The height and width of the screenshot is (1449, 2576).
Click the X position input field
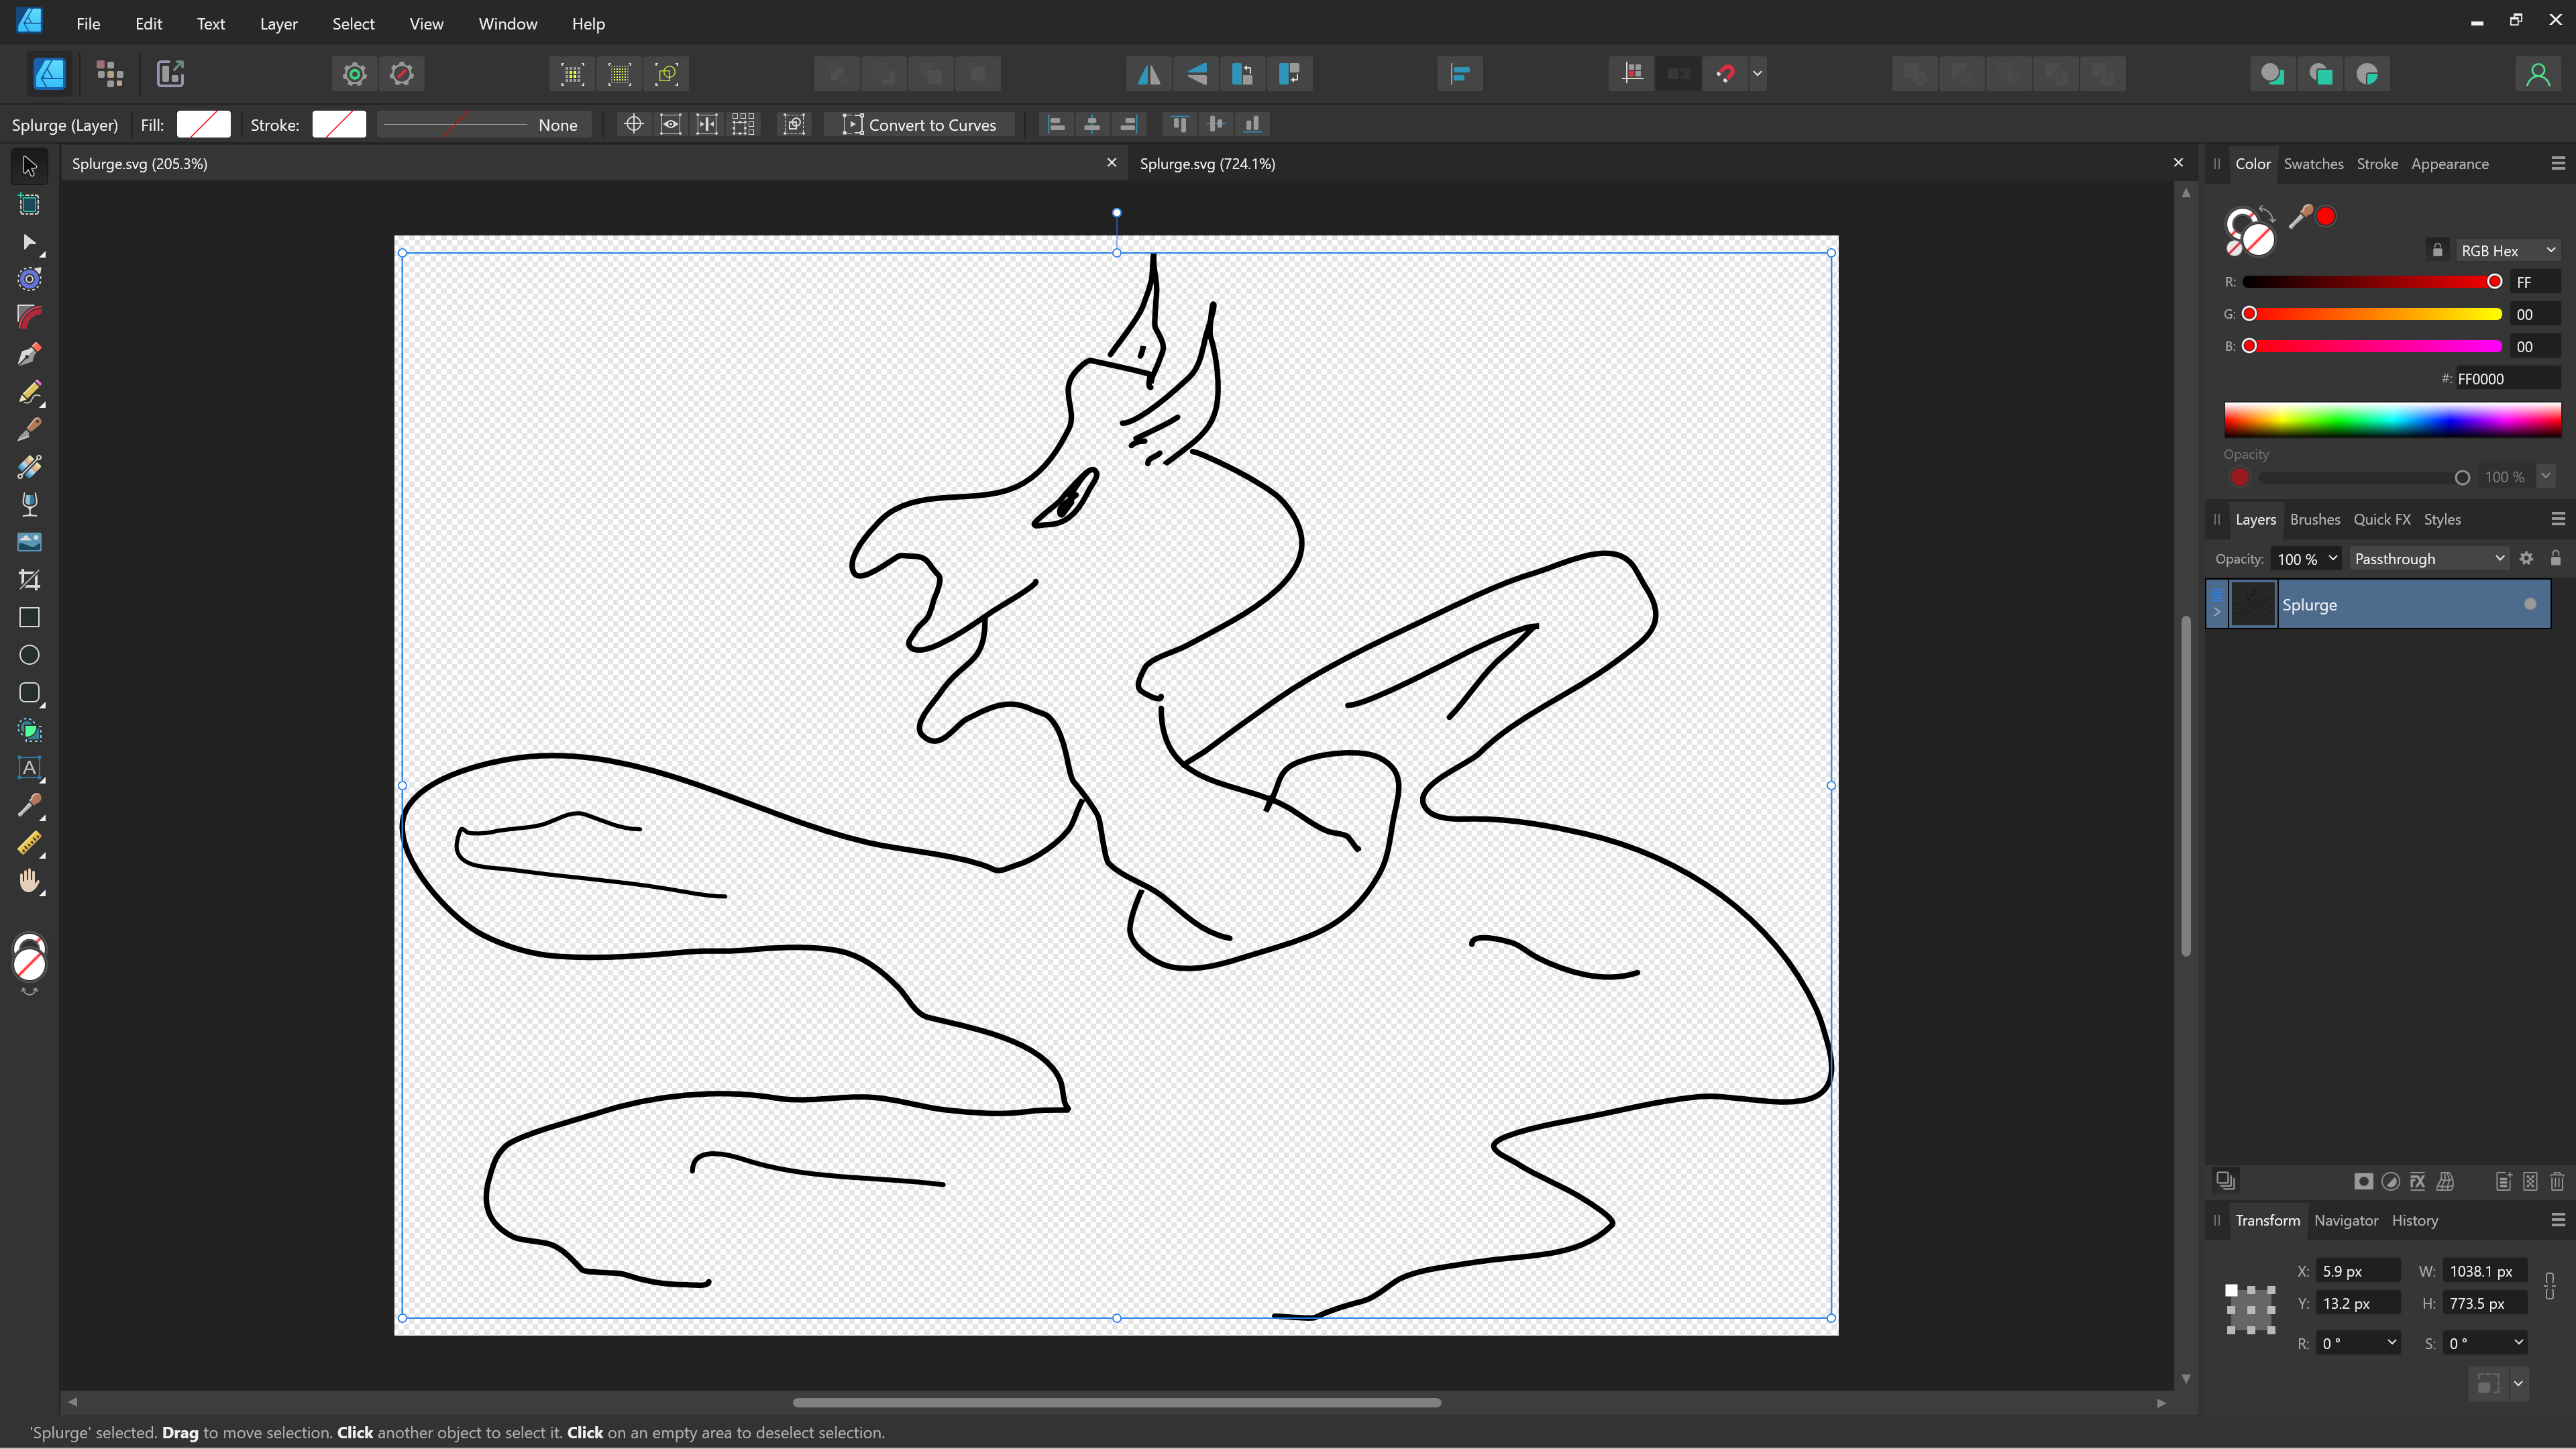2358,1271
